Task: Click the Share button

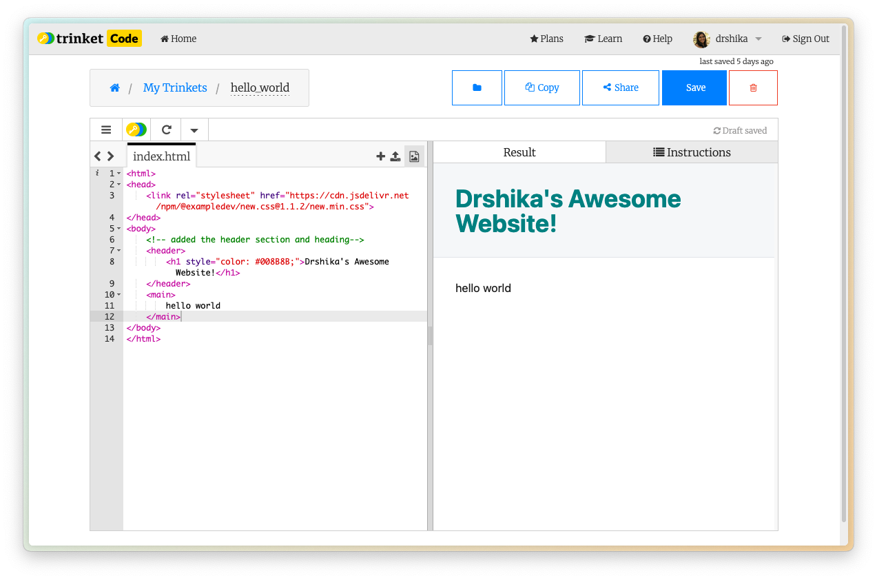Action: click(x=620, y=87)
